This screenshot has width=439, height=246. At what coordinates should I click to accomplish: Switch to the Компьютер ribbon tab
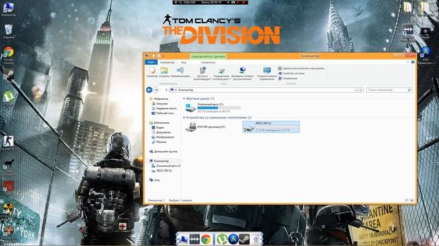pyautogui.click(x=167, y=62)
